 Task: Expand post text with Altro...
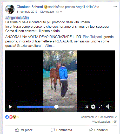[x=50, y=46]
